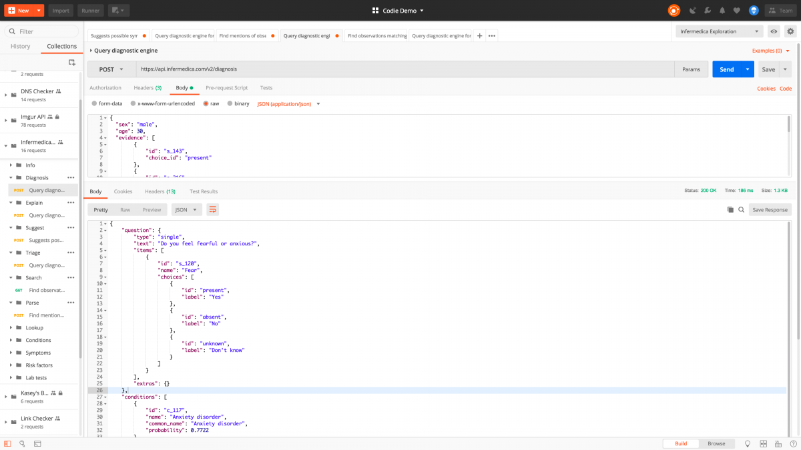
Task: Click Save Response button
Action: (x=770, y=209)
